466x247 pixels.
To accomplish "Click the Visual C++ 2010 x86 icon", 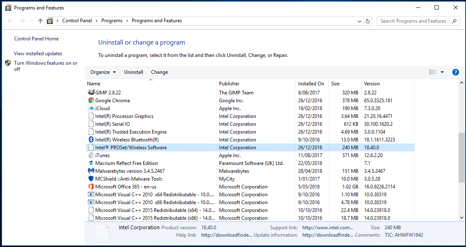I will tap(91, 202).
